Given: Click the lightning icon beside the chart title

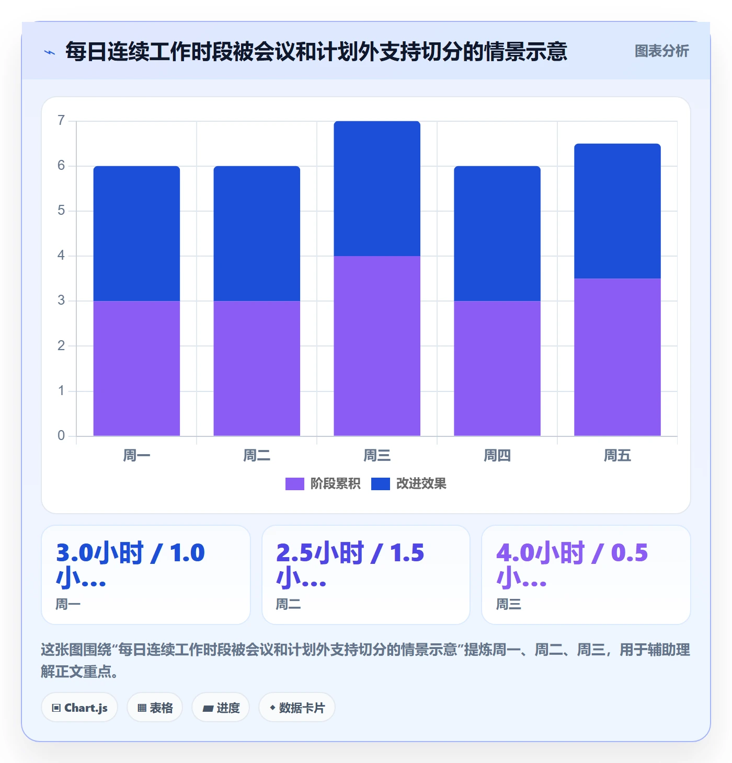Looking at the screenshot, I should [x=50, y=52].
